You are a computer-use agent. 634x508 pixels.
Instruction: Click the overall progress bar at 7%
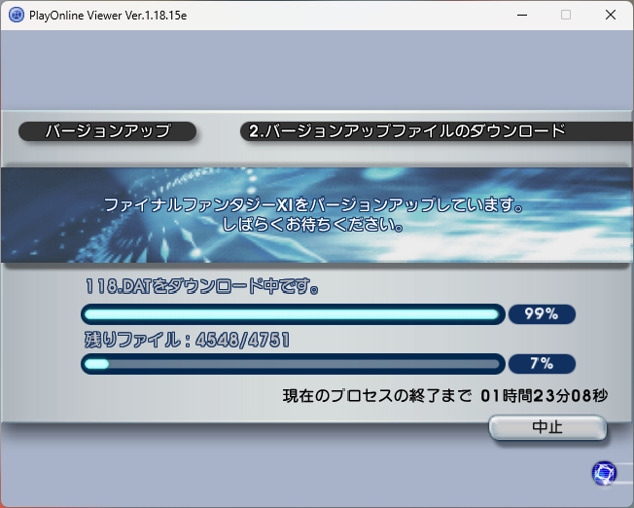pos(293,364)
